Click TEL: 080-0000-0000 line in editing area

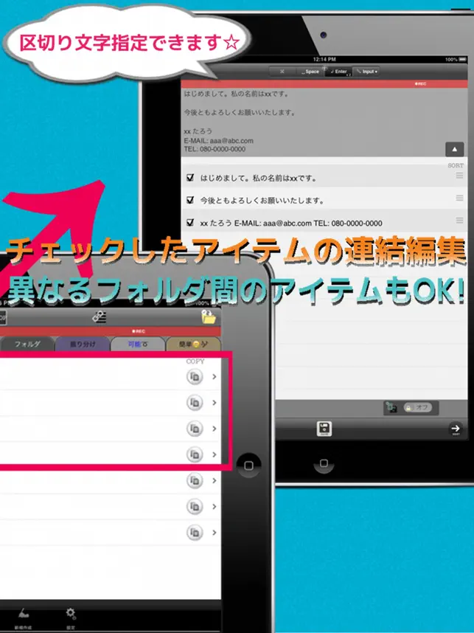(215, 149)
